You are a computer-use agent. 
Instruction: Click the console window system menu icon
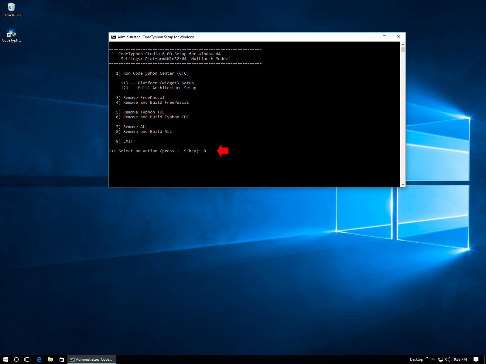[114, 37]
